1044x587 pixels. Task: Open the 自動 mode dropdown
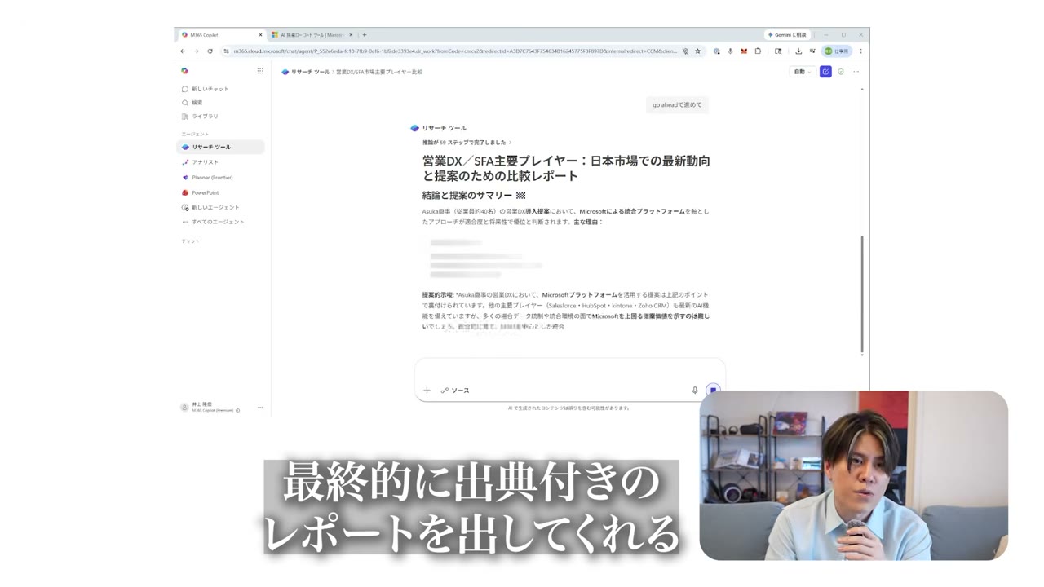coord(802,72)
